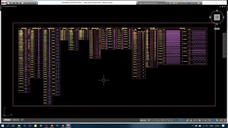
Task: Click the Save icon in quick access toolbar
Action: (16, 3)
